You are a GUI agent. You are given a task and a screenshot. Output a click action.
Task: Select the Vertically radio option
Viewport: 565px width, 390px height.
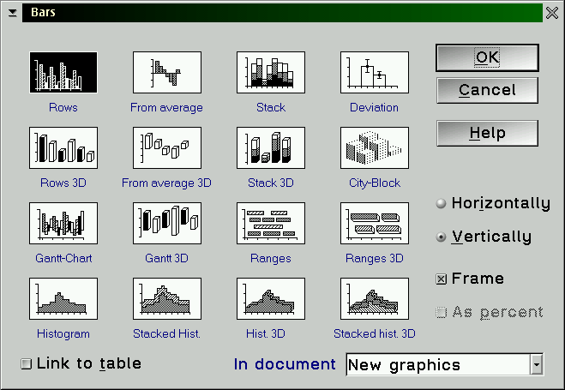click(442, 237)
